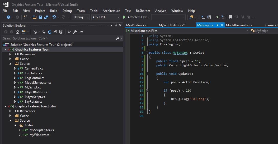278x144 pixels.
Task: Refresh the Solution Explorer tree
Action: (x=50, y=32)
